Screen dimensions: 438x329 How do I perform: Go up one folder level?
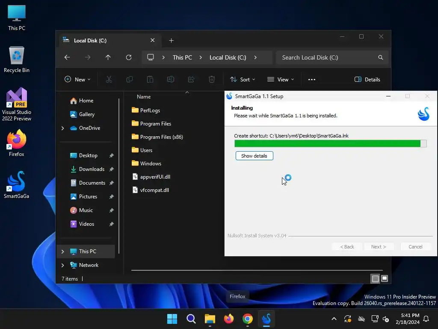tap(108, 57)
